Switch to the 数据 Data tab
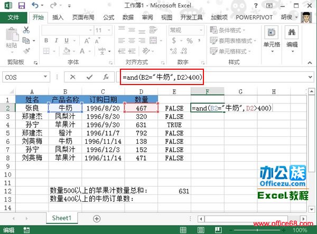Screen dimensions: 317x234 coord(128,17)
